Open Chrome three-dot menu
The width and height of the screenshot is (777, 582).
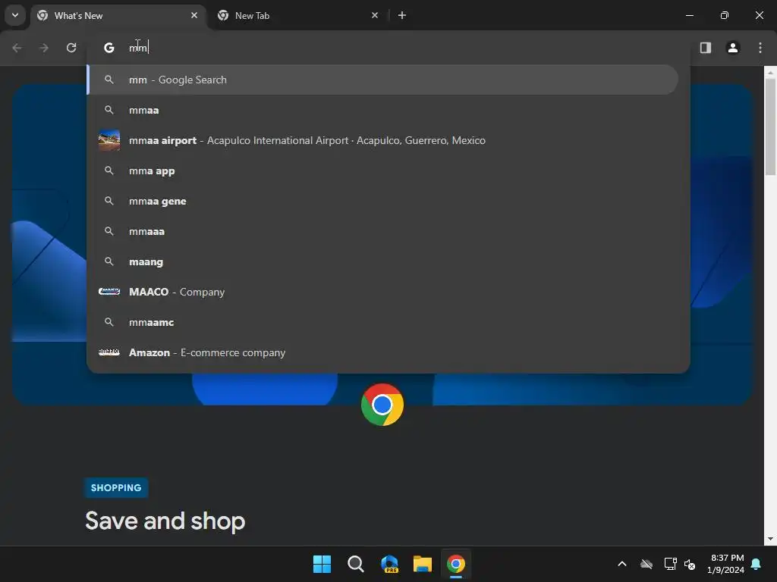tap(760, 48)
